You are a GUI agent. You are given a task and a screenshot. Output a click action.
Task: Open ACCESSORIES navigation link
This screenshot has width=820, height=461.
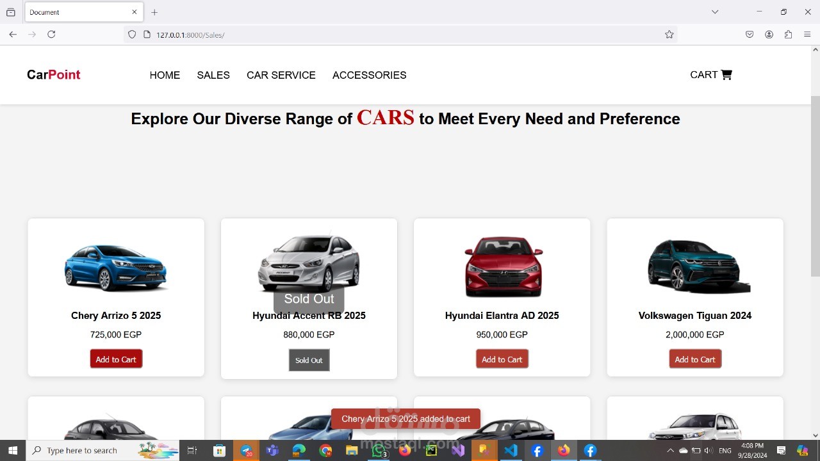point(370,75)
